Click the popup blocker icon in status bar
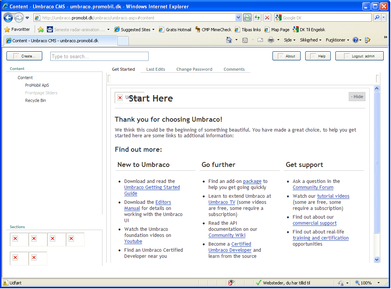The width and height of the screenshot is (391, 289). [231, 283]
